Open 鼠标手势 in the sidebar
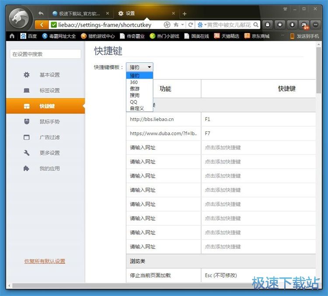This screenshot has height=296, width=328. (45, 121)
